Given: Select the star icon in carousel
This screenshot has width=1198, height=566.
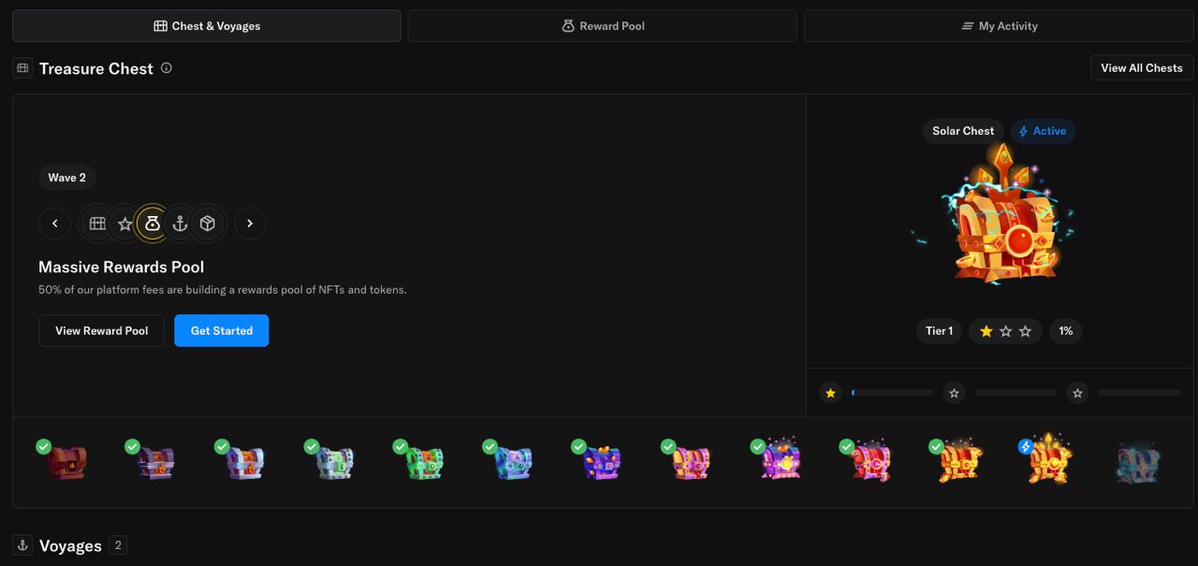Looking at the screenshot, I should (x=124, y=224).
